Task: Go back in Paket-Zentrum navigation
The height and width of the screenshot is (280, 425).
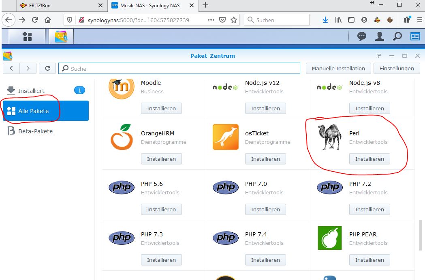Action: tap(11, 68)
